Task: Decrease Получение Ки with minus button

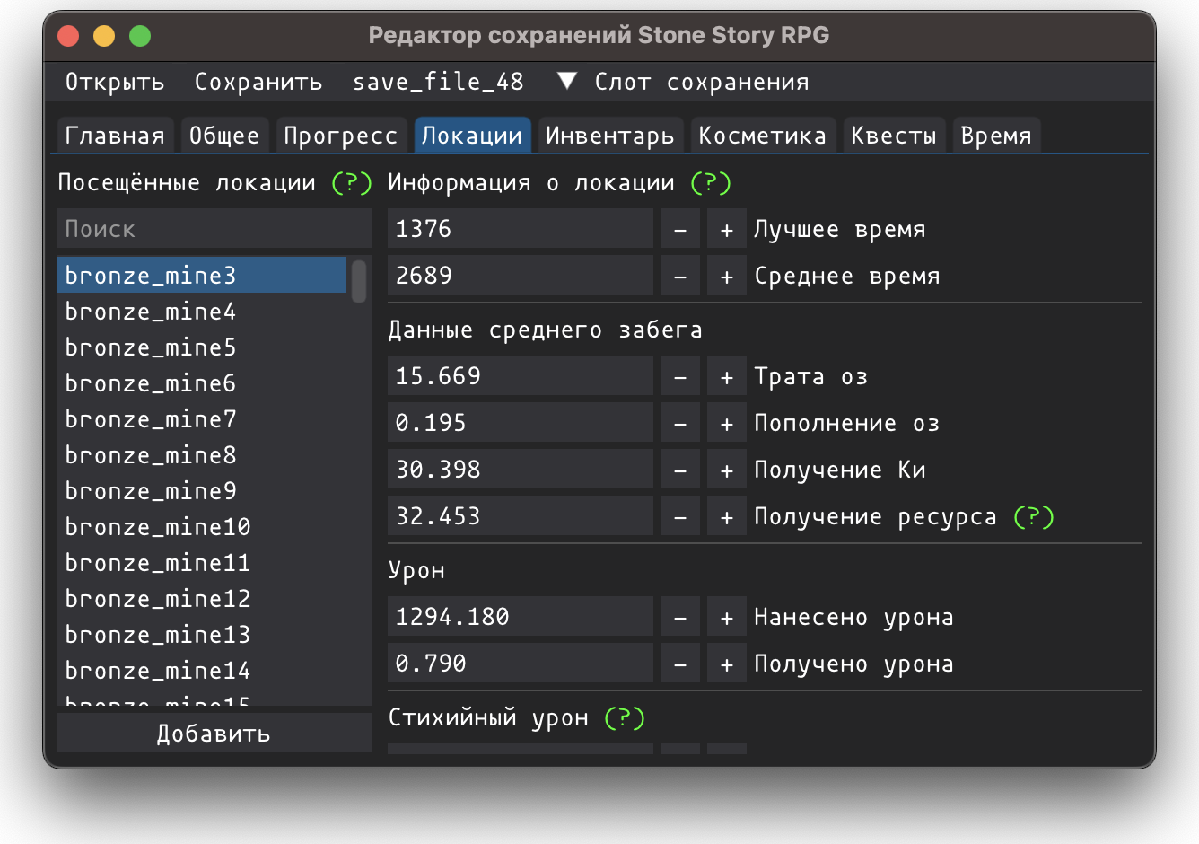Action: click(x=680, y=470)
